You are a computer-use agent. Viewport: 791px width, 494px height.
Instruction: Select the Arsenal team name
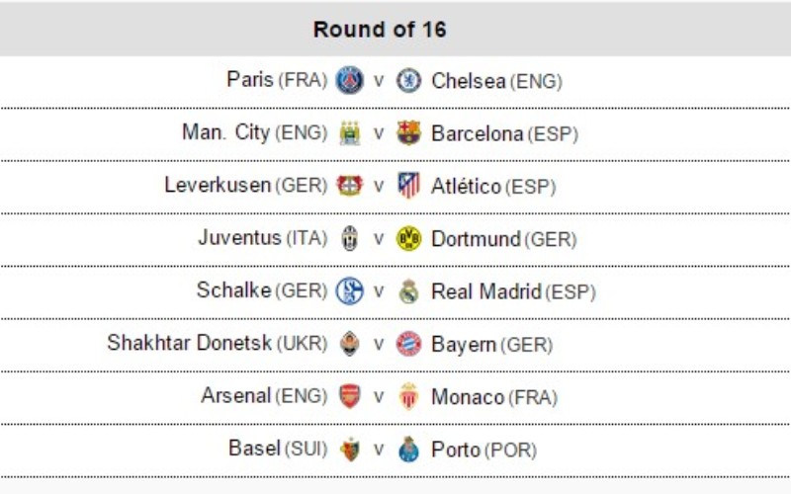coord(235,396)
